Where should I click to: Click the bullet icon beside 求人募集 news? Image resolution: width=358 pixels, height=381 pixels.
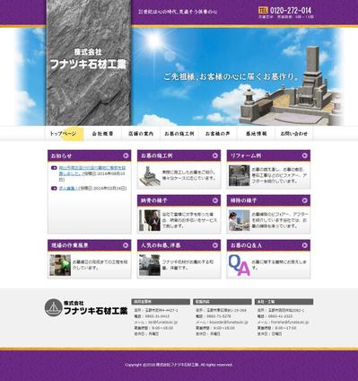(x=54, y=189)
